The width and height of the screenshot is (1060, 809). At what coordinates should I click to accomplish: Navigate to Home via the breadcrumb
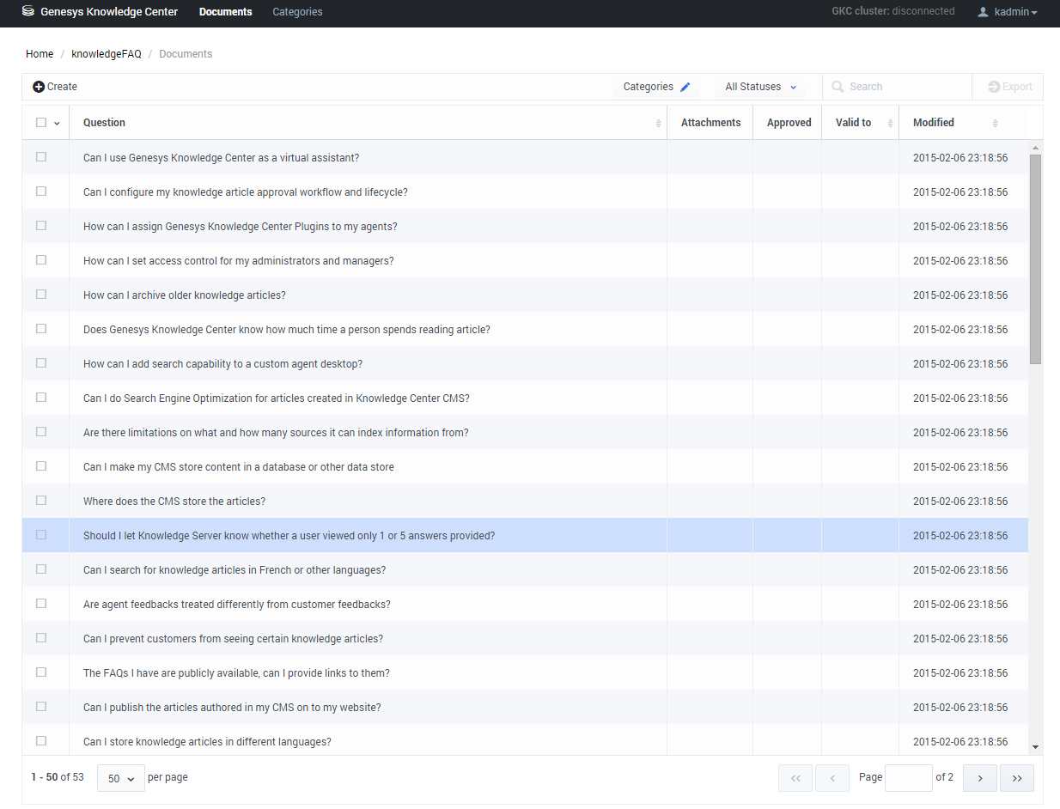(x=40, y=53)
